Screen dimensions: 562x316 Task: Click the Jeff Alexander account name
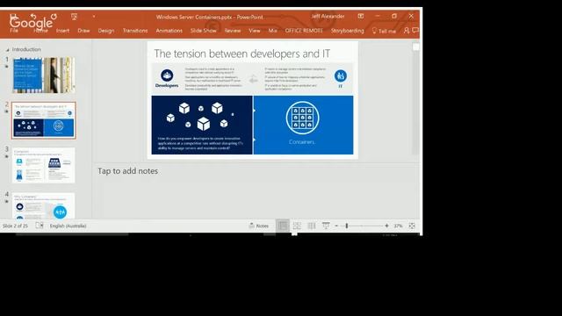[x=328, y=16]
